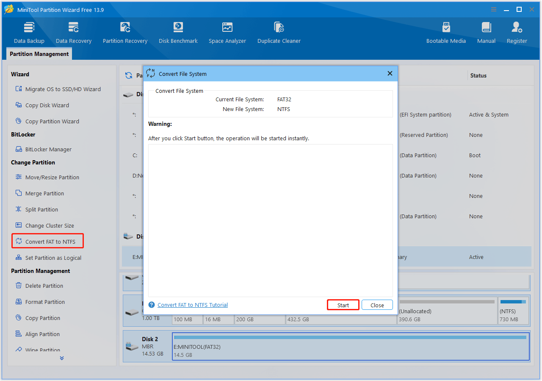Click the Boot status cell
Viewport: 542px width, 381px height.
tap(475, 155)
